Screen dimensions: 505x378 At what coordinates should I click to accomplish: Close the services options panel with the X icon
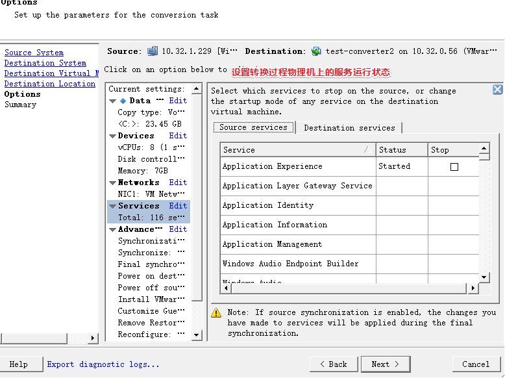[497, 90]
